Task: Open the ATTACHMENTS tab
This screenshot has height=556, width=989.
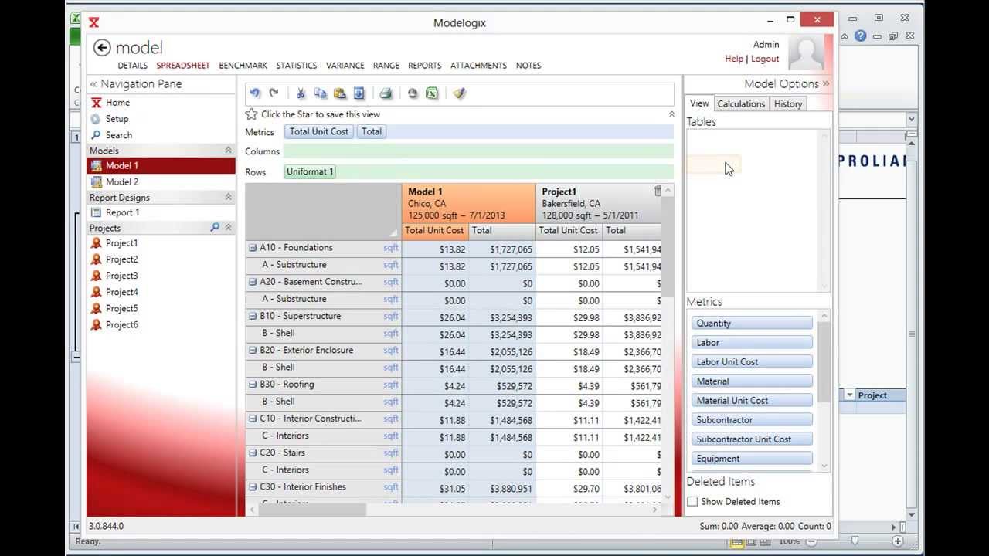Action: click(x=478, y=66)
